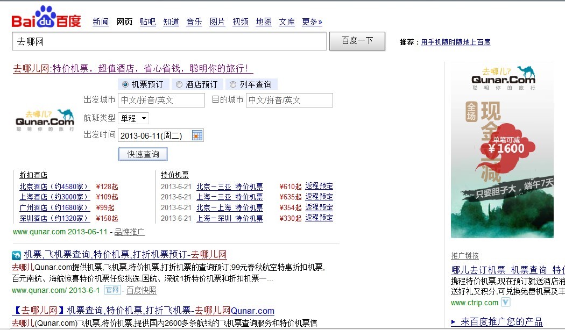Screen dimensions: 565x330
Task: Open the 更多» menu link
Action: click(312, 22)
